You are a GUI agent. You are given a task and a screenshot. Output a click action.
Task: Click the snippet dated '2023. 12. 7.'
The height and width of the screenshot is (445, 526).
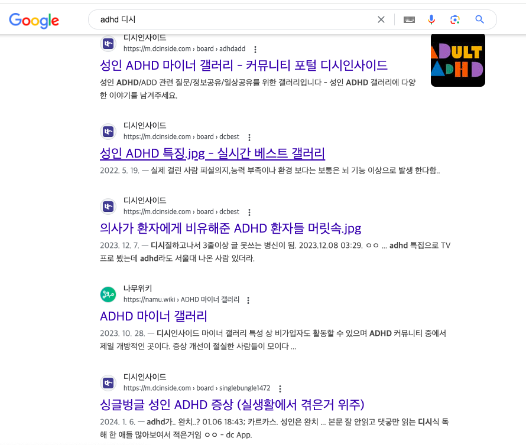tap(275, 252)
